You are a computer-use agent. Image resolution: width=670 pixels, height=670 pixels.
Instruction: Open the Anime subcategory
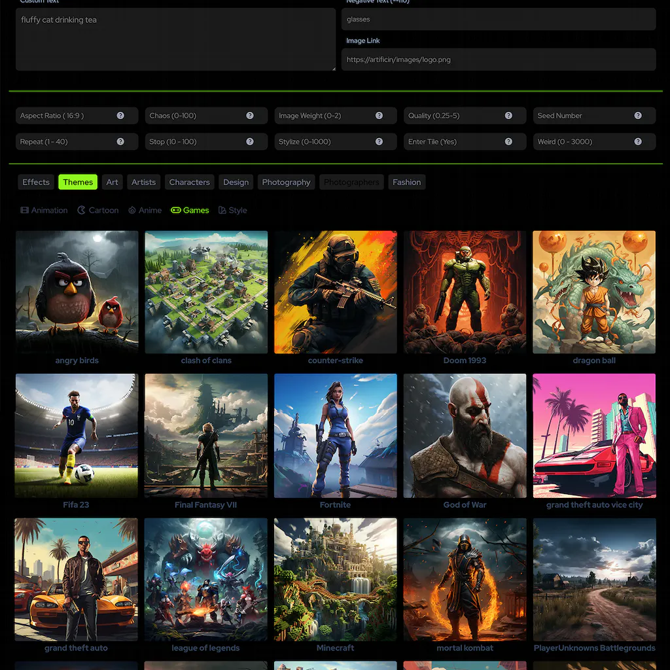point(145,210)
